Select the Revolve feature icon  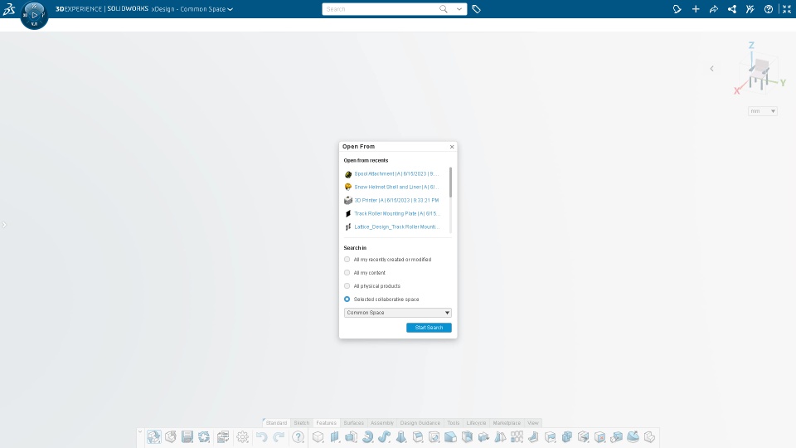[x=367, y=437]
